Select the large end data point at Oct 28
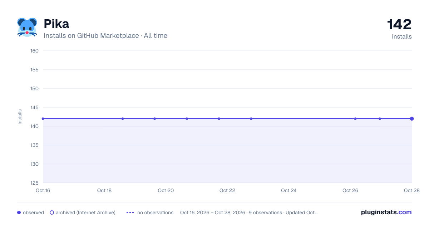Screen dimensions: 429x225 tap(412, 119)
